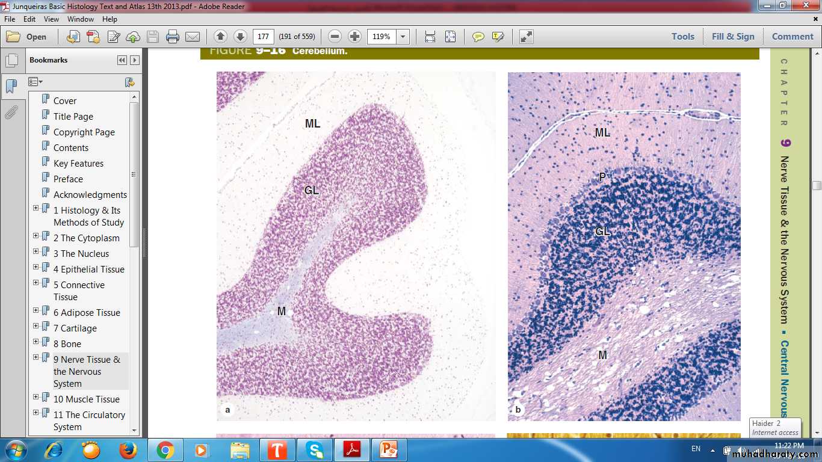Open the View menu
The image size is (822, 462).
click(51, 19)
